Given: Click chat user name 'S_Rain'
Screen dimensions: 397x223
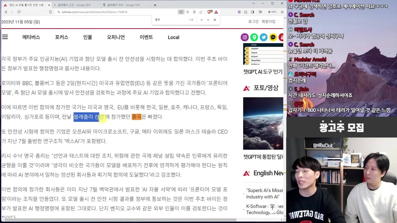Looking at the screenshot, I should point(301,89).
